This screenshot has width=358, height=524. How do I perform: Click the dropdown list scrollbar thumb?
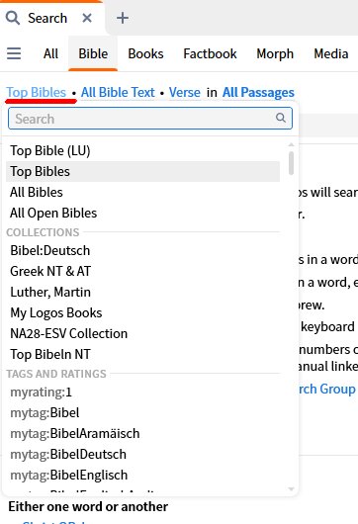[291, 163]
